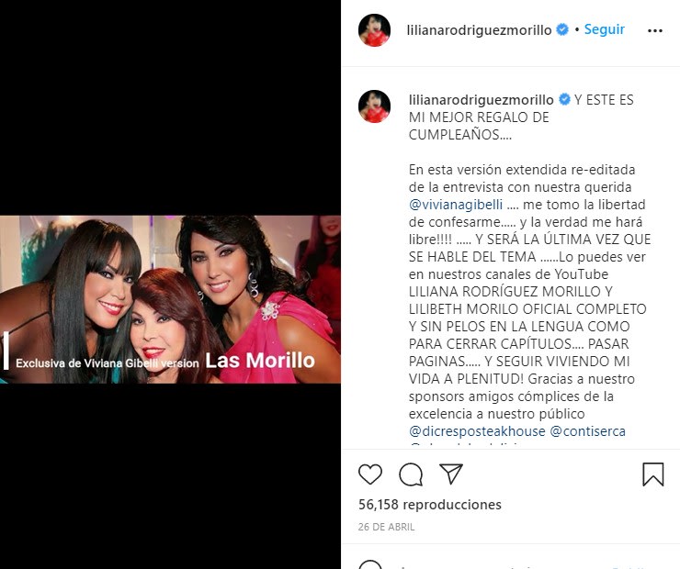The width and height of the screenshot is (680, 569).
Task: Click the verified badge in header
Action: 562,29
